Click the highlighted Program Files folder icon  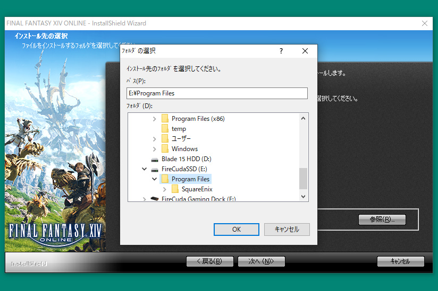click(x=165, y=179)
